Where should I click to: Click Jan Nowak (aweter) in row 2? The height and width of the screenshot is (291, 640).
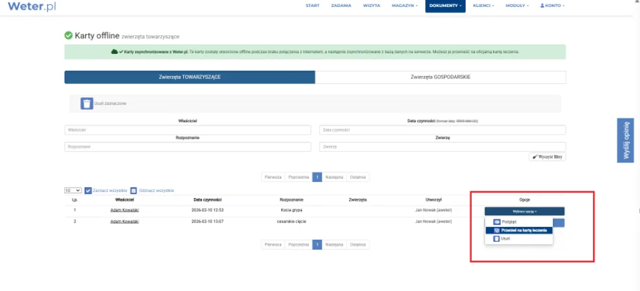(x=434, y=221)
